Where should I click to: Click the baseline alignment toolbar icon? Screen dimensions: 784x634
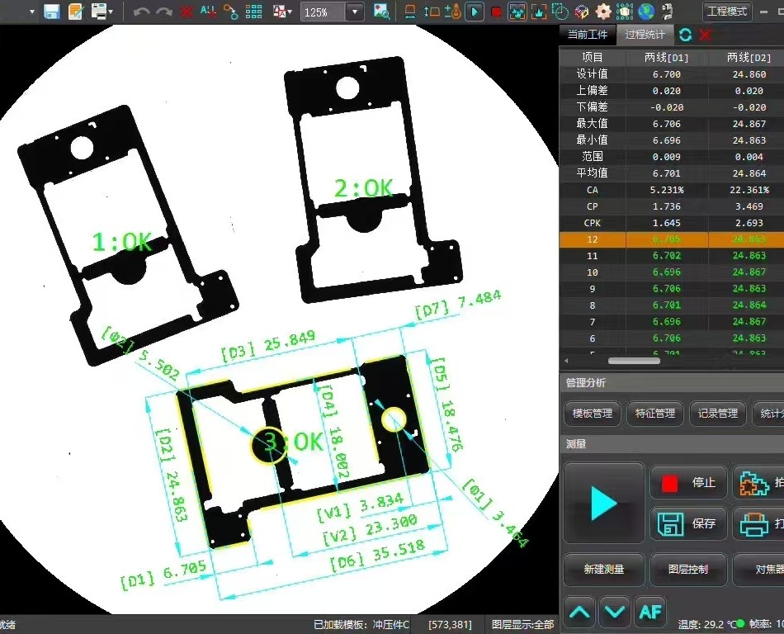410,12
